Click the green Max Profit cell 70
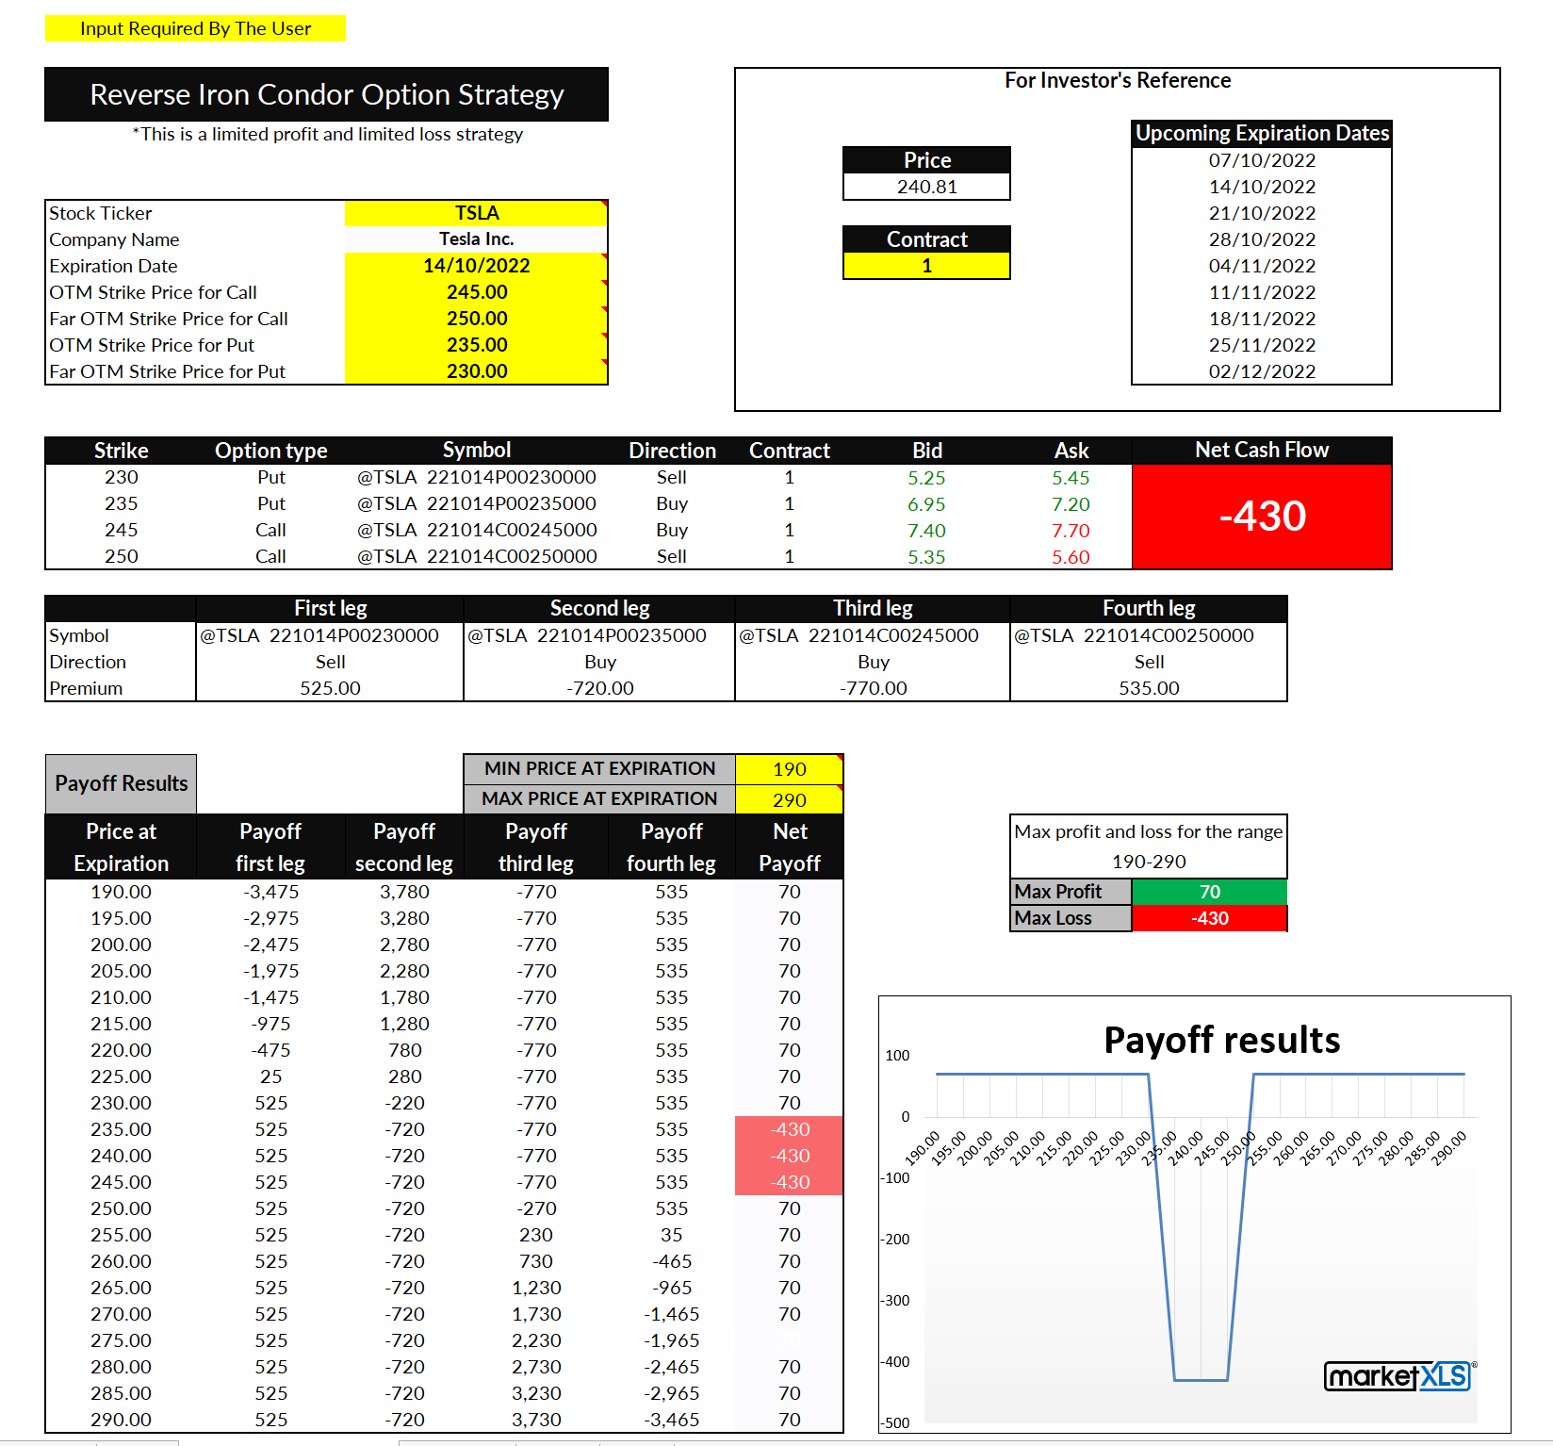 (1209, 892)
